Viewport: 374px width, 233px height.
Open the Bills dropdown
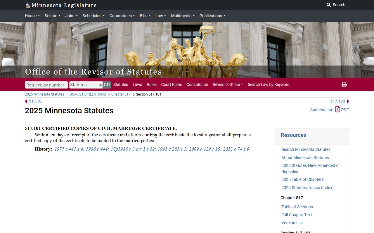point(145,16)
